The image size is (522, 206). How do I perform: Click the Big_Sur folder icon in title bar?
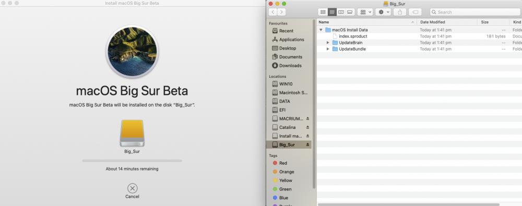coord(386,4)
